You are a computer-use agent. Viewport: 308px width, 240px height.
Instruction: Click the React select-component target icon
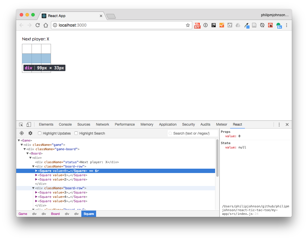22,133
